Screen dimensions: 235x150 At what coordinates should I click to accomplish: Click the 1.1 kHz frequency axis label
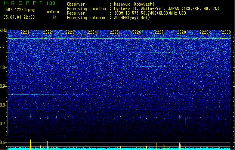click(x=3, y=49)
